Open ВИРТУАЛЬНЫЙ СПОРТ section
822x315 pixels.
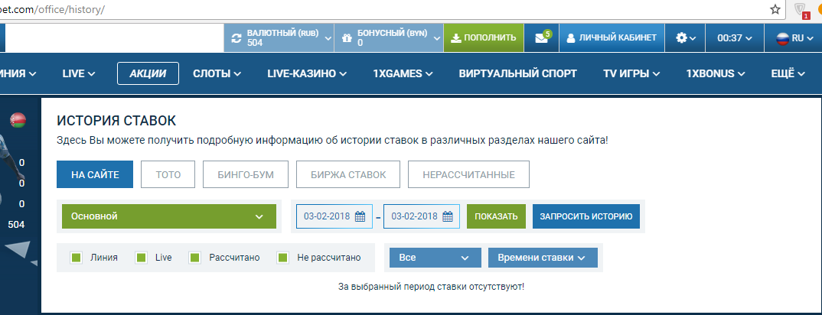[518, 73]
